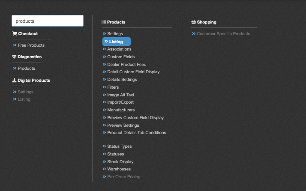306x191 pixels.
Task: Navigate to Manufacturers
Action: [121, 110]
